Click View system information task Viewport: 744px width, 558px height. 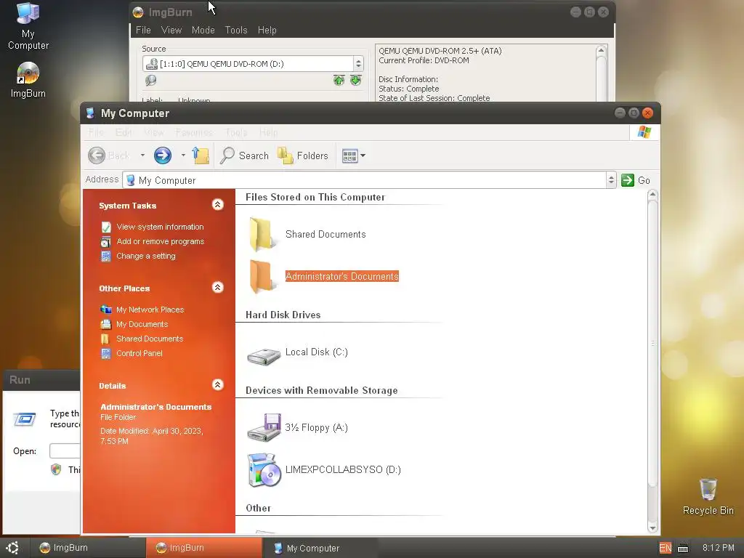[x=160, y=227]
